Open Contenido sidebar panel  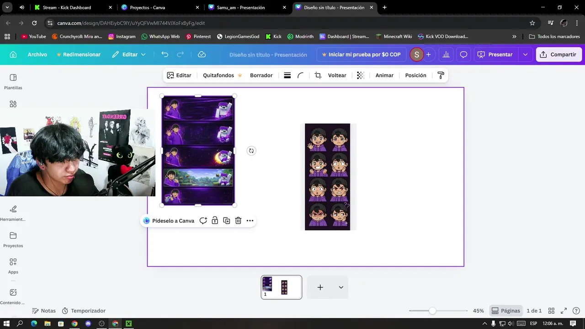pyautogui.click(x=13, y=297)
